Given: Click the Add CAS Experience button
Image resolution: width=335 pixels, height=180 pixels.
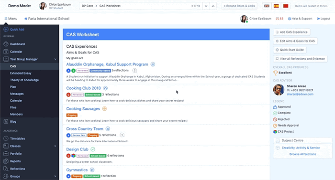Looking at the screenshot, I should 291,32.
